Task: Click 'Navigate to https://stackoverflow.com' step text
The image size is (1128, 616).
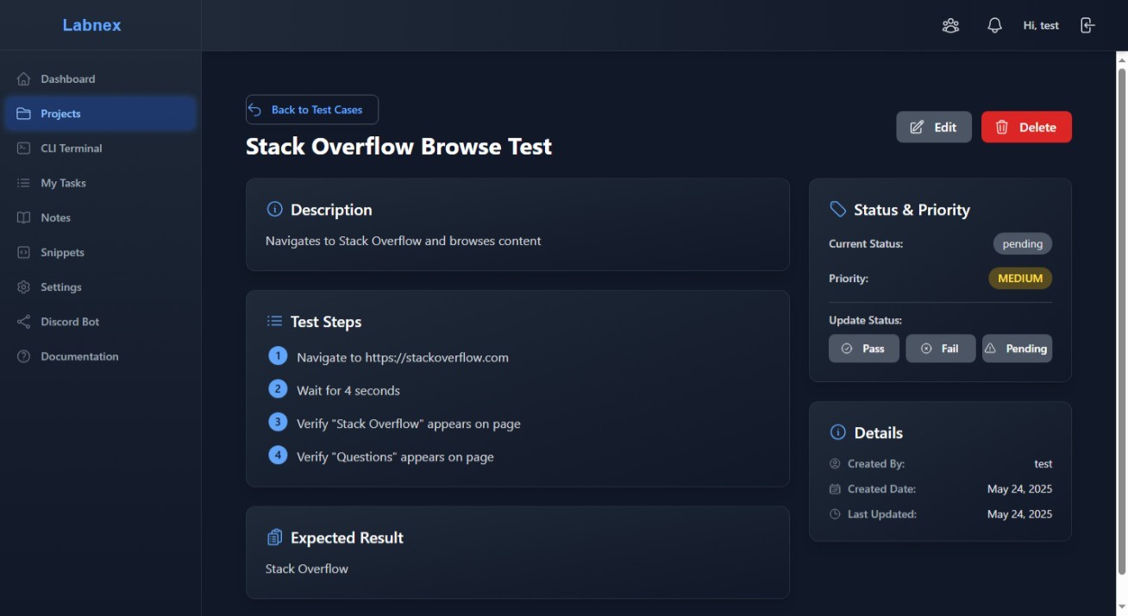Action: [x=403, y=357]
